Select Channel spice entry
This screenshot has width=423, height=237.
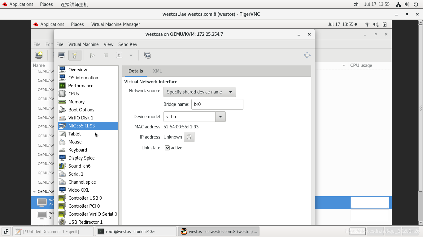(88, 182)
